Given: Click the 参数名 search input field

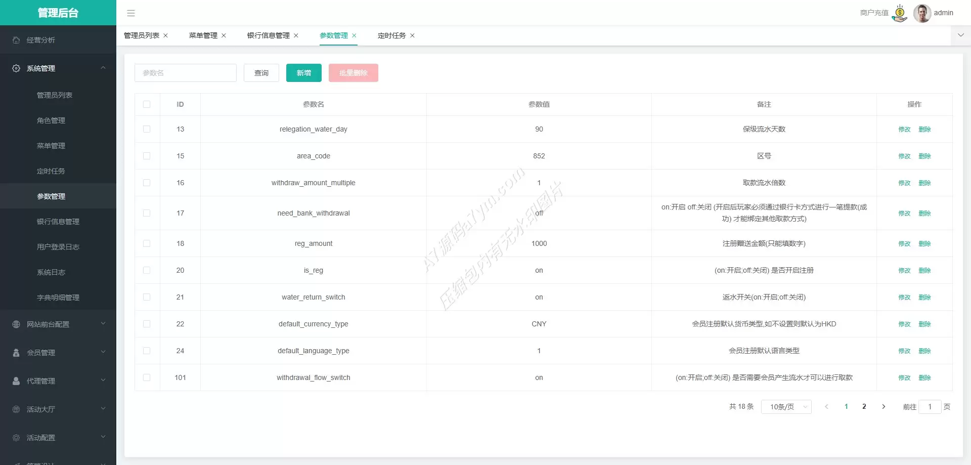Looking at the screenshot, I should point(185,73).
